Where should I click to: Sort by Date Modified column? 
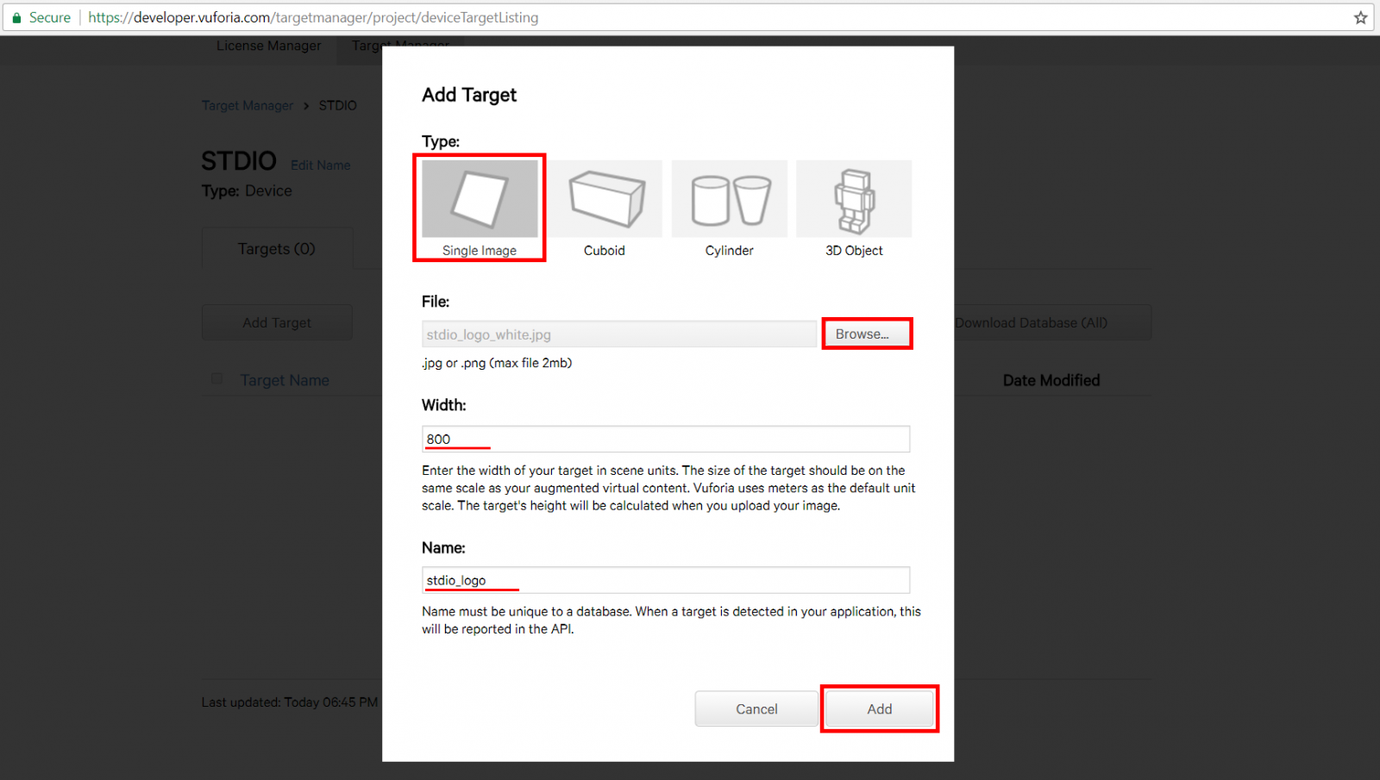coord(1051,380)
